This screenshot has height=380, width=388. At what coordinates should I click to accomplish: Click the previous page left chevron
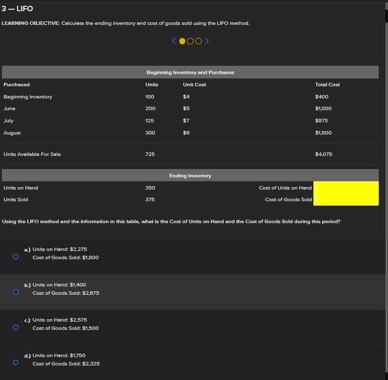(x=174, y=41)
